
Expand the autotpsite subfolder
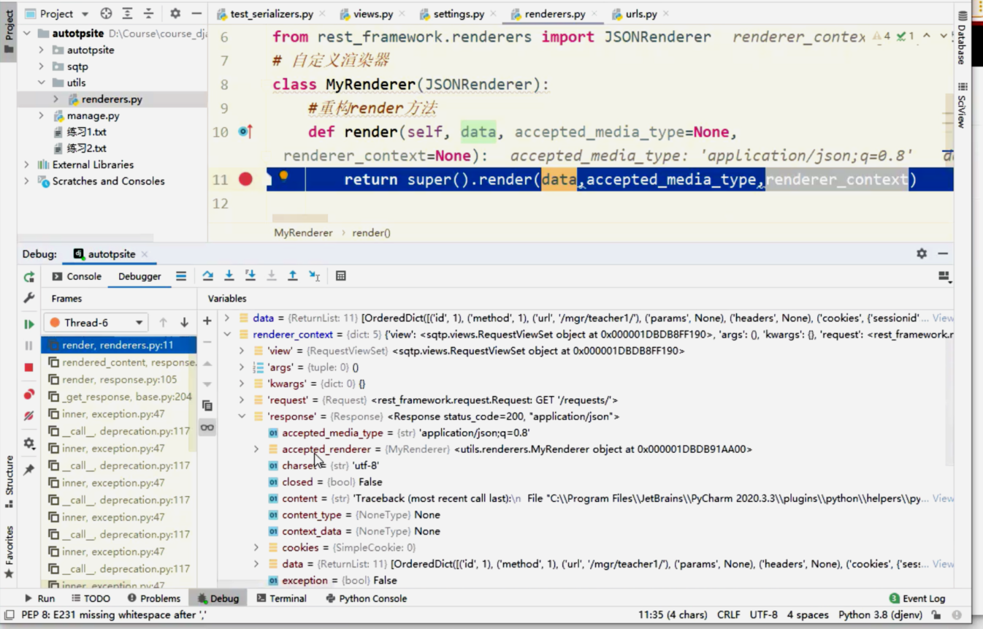point(42,50)
